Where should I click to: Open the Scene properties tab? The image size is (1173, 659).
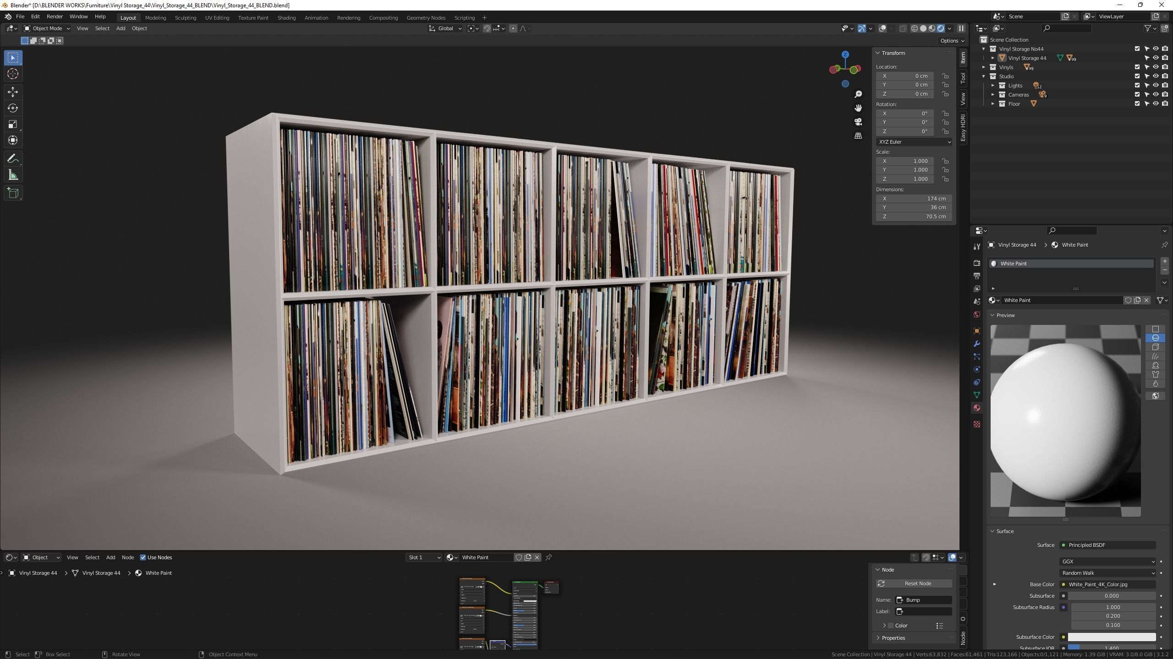point(977,302)
